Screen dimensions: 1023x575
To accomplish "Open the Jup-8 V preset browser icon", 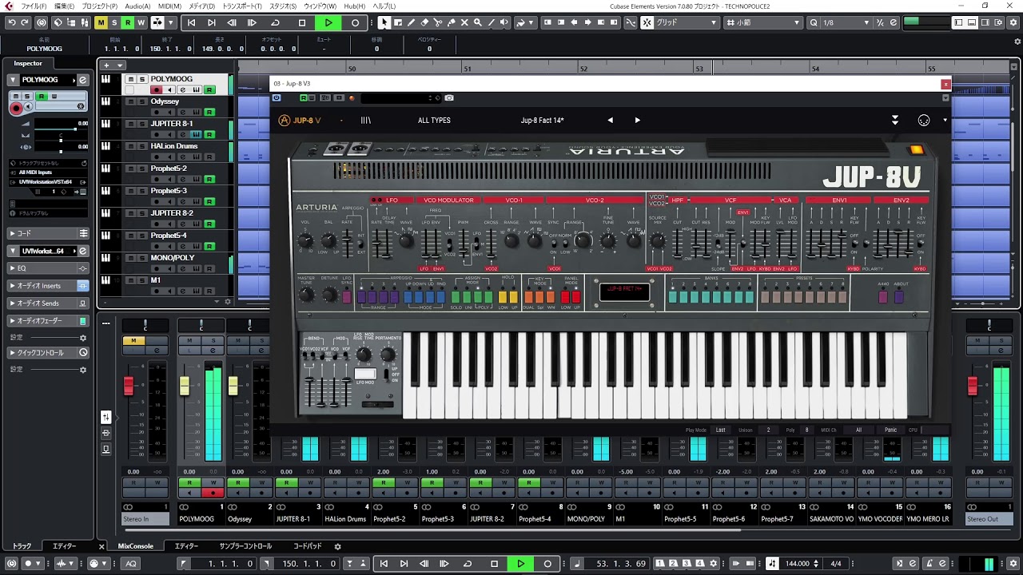I will (x=366, y=121).
